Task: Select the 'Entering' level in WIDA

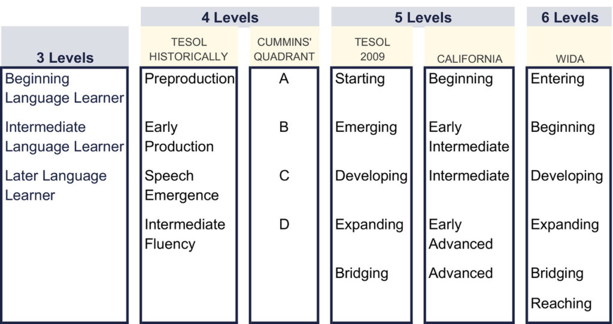Action: [x=557, y=78]
